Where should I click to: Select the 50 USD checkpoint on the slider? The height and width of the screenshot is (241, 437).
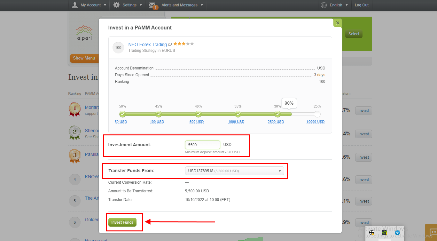coord(122,114)
